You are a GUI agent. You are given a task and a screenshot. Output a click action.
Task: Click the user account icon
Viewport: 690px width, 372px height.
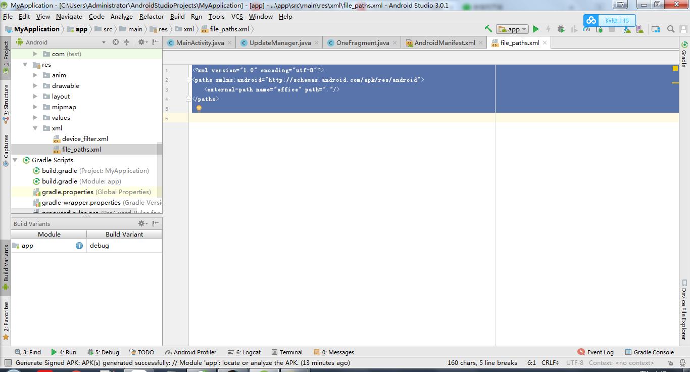coord(683,29)
